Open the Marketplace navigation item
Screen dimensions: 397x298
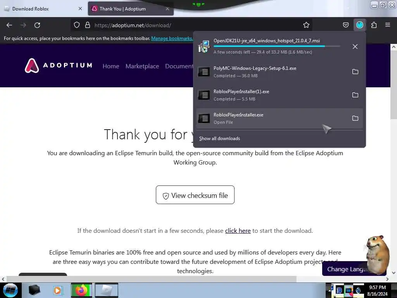click(x=142, y=66)
